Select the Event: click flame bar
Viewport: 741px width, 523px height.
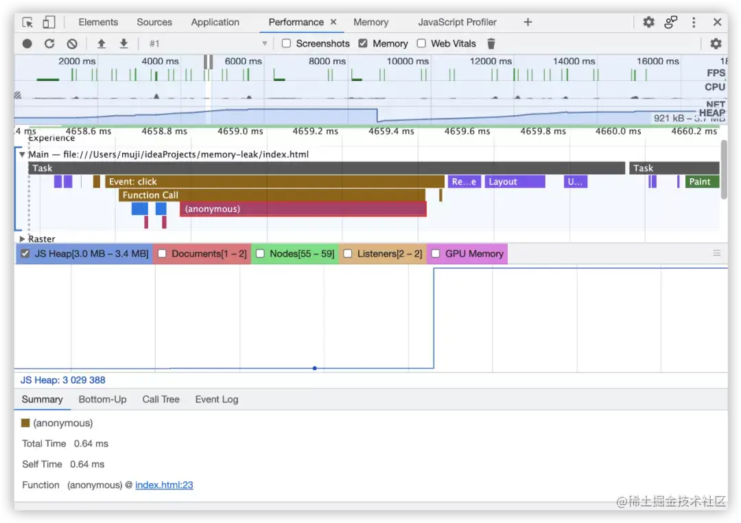[274, 182]
